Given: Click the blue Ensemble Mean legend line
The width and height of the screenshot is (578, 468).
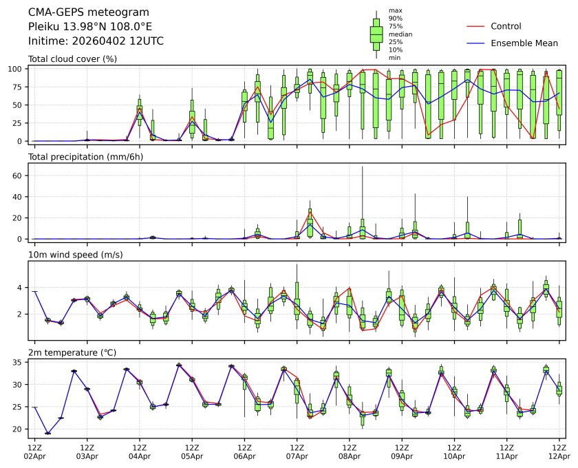Looking at the screenshot, I should pos(476,43).
